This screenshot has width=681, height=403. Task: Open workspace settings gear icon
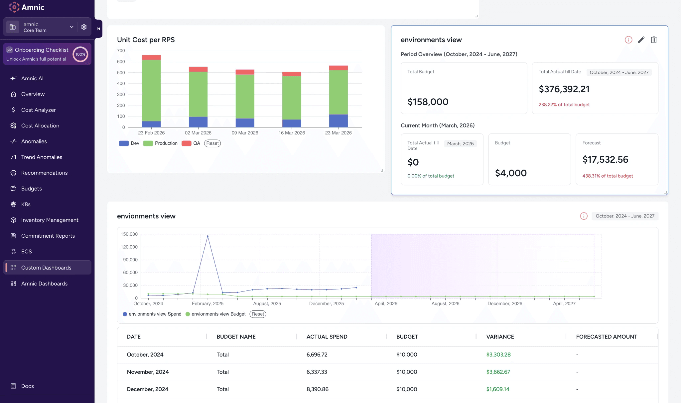[84, 27]
